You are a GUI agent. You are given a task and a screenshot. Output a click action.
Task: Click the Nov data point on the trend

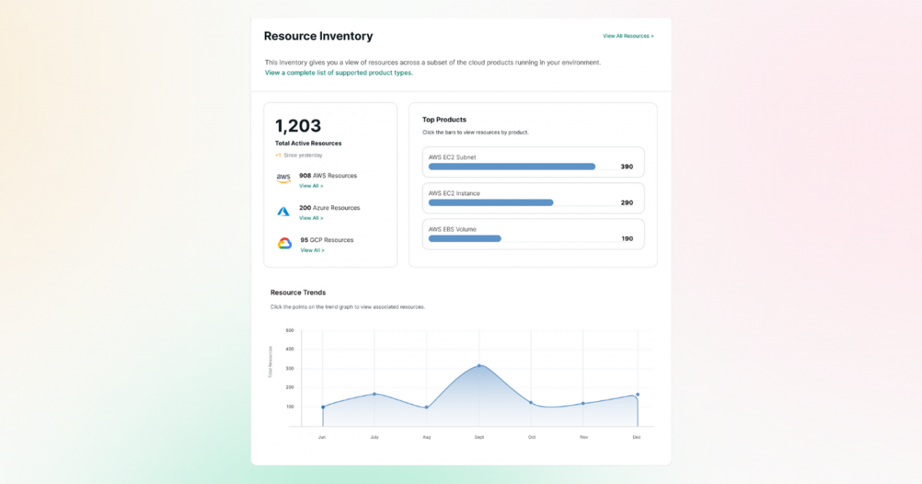[583, 403]
